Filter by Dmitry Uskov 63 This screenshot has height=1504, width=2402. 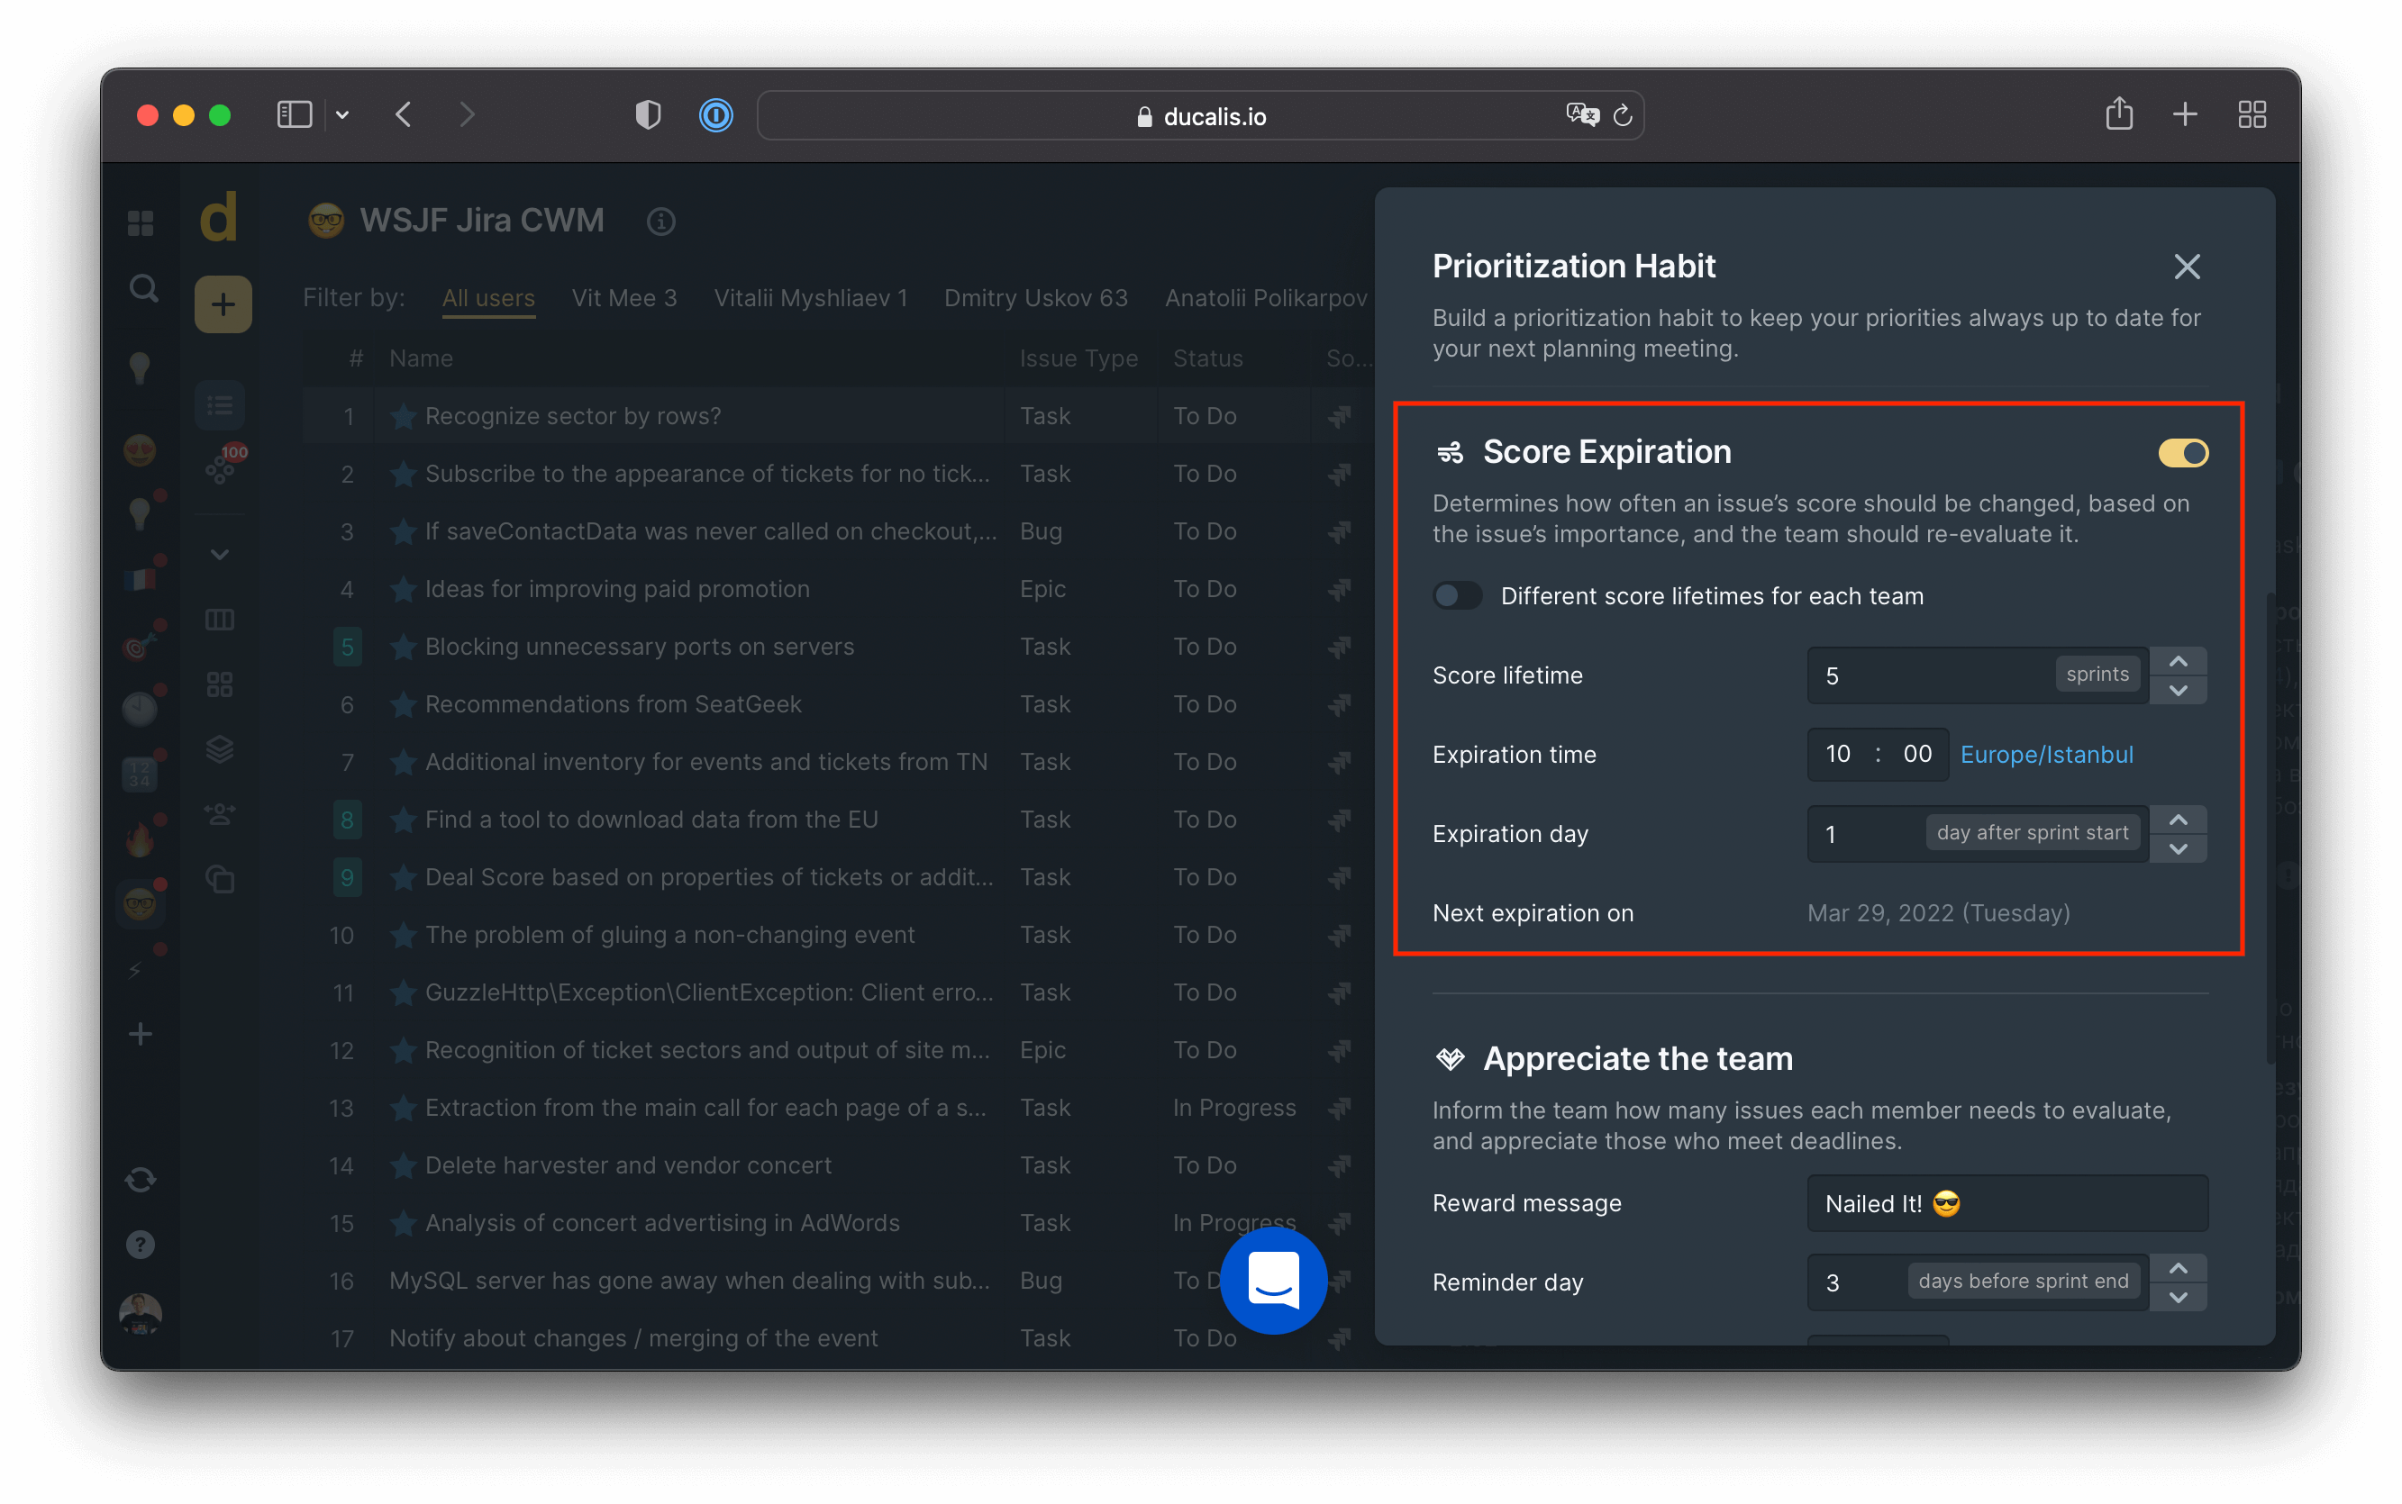[x=1035, y=298]
